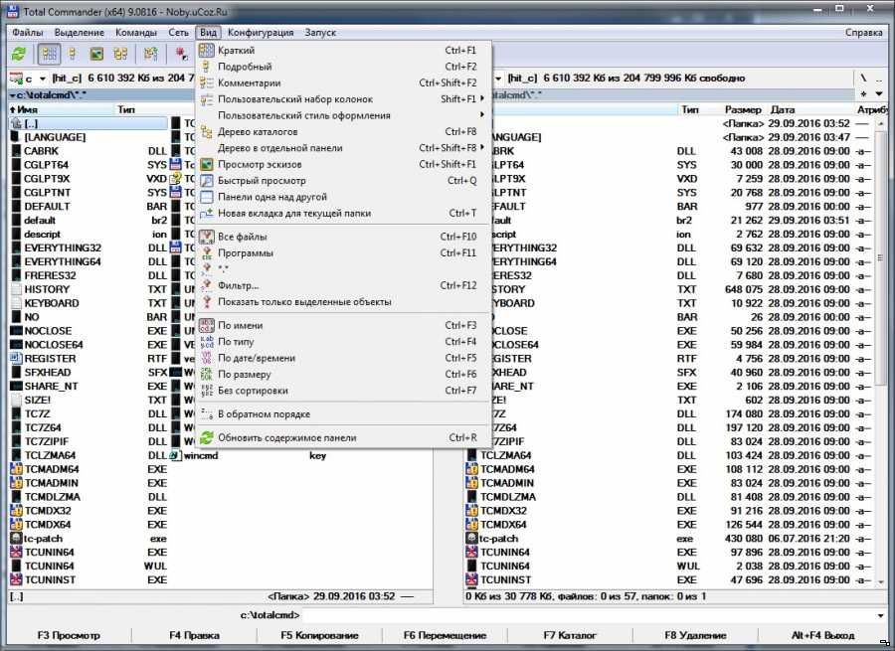Click the icon beside Новая вкладка для текущей папки

(x=207, y=214)
